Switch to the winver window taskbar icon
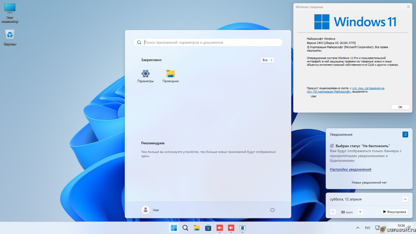Viewport: 416px width, 234px height. tap(242, 228)
